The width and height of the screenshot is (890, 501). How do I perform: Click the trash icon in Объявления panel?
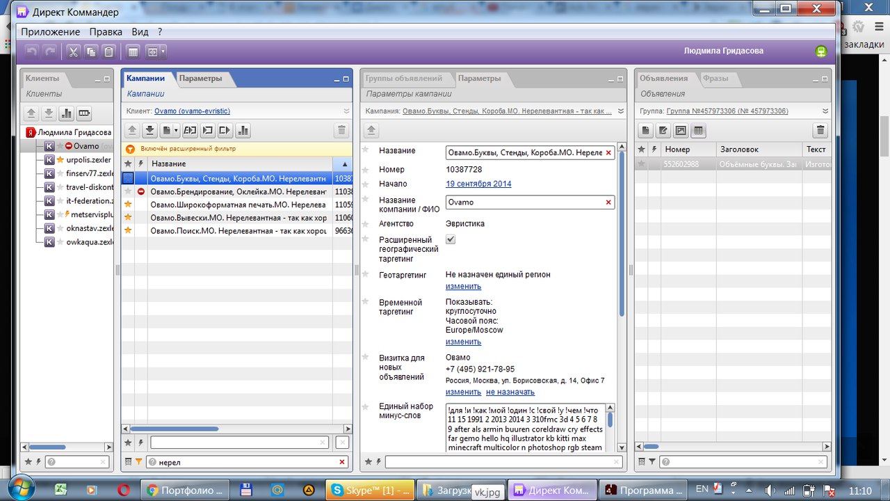pos(820,130)
